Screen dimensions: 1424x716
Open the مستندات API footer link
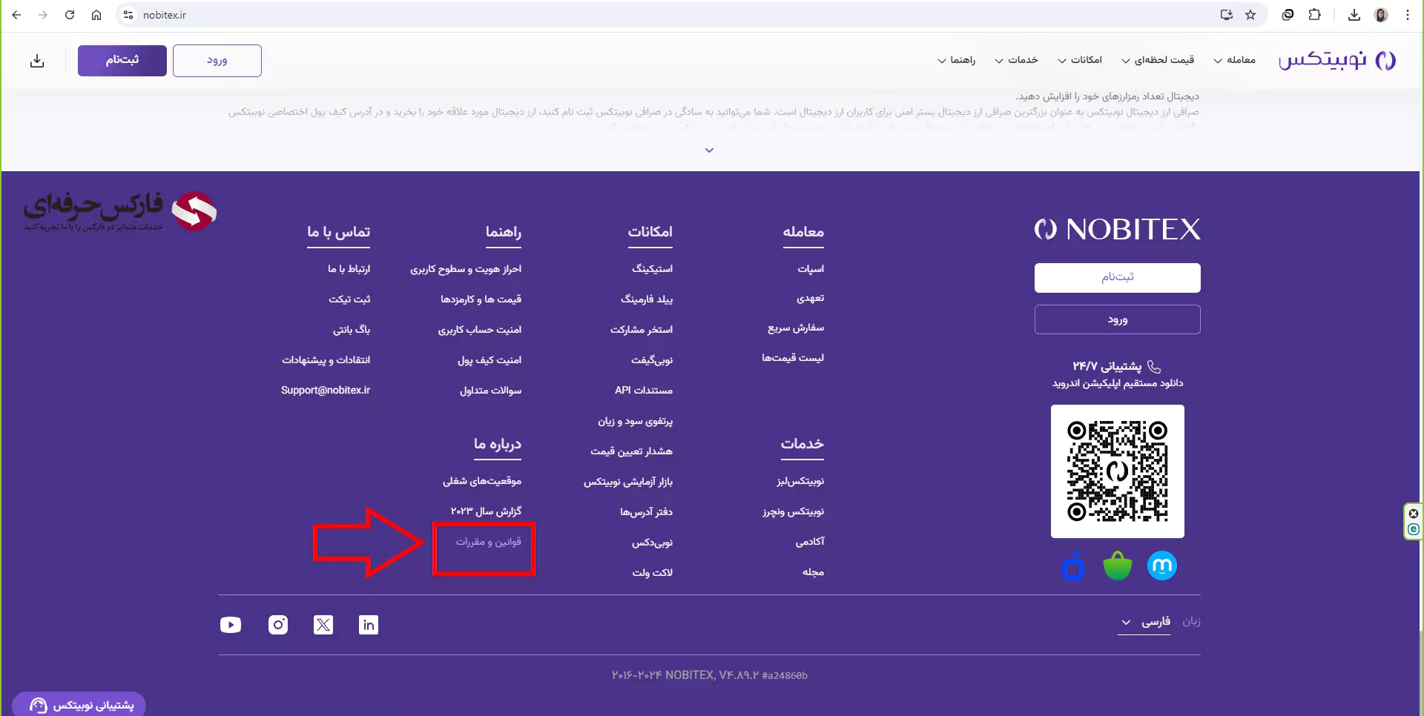644,391
